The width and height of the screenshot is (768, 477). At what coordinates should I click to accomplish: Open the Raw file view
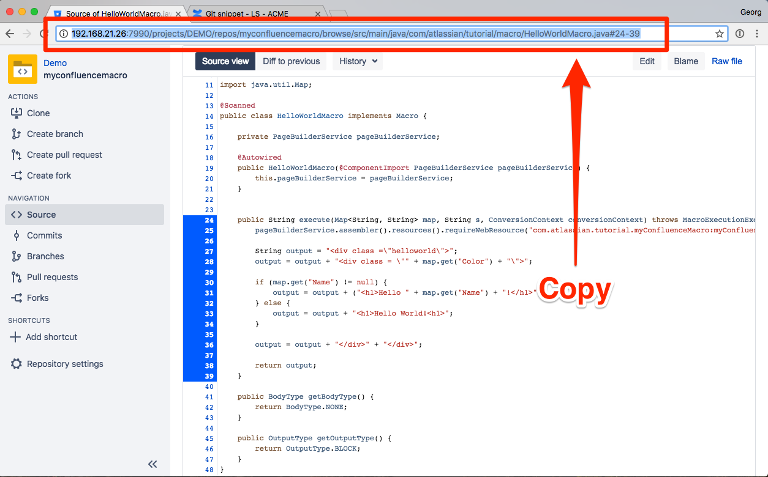pyautogui.click(x=727, y=61)
